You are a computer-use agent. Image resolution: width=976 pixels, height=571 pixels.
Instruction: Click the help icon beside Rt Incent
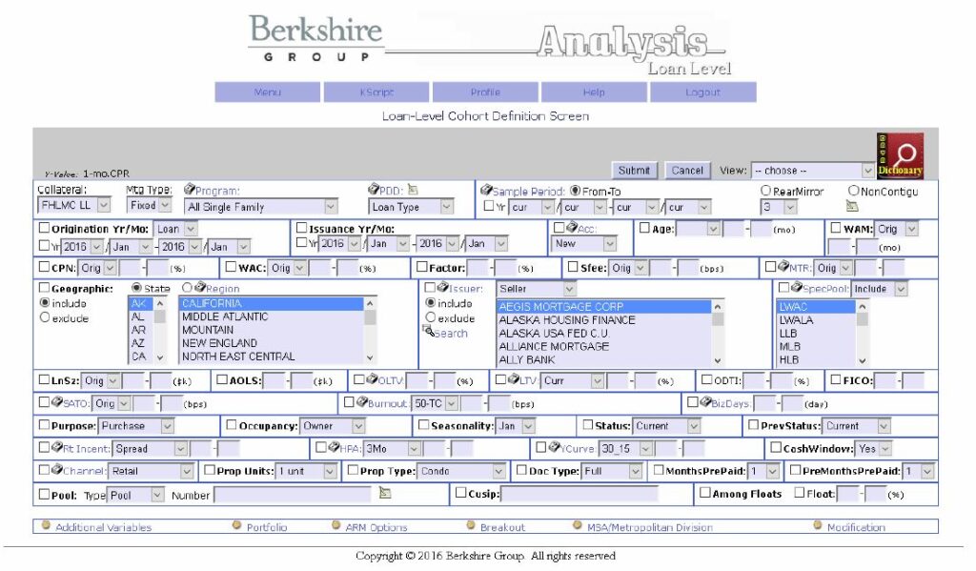56,446
